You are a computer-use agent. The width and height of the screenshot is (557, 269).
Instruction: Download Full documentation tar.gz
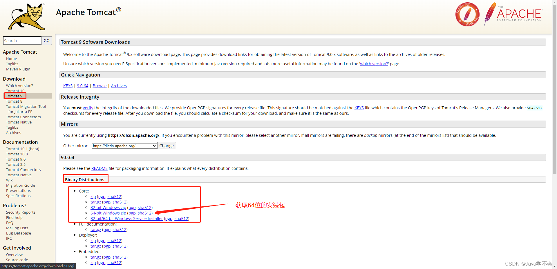coord(96,230)
